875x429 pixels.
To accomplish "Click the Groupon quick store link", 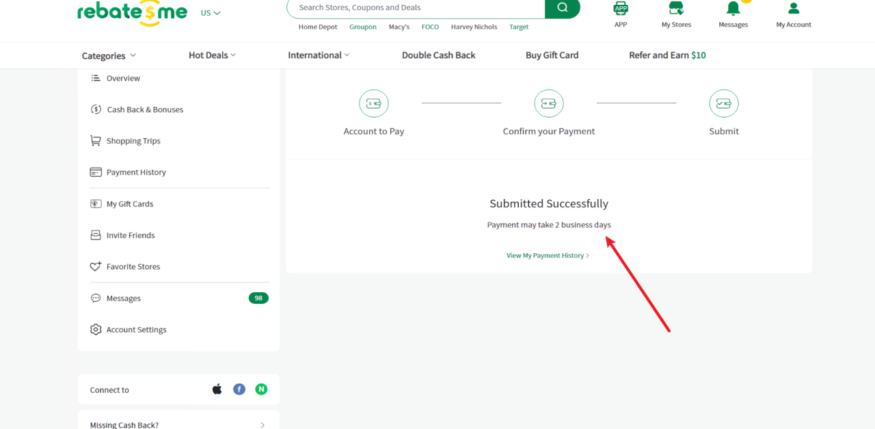I will pyautogui.click(x=363, y=27).
